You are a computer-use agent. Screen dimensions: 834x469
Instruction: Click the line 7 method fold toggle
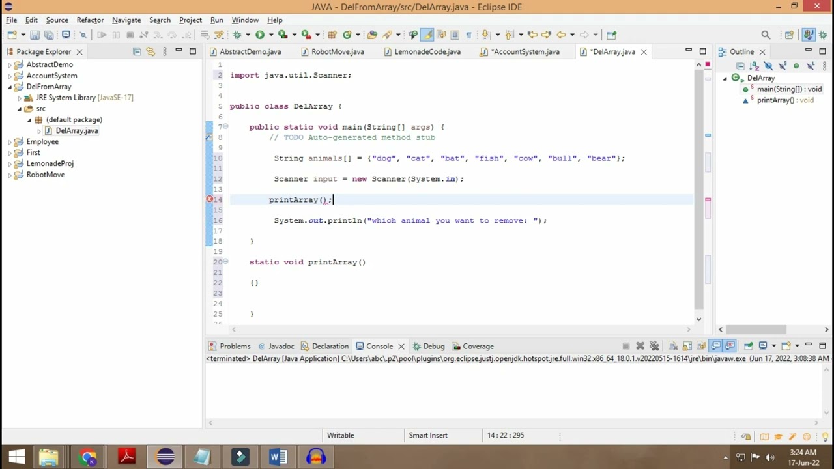(x=225, y=127)
